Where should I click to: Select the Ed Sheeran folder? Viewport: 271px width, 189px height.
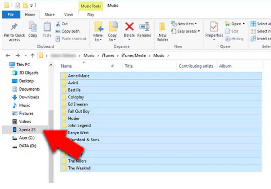[x=161, y=104]
